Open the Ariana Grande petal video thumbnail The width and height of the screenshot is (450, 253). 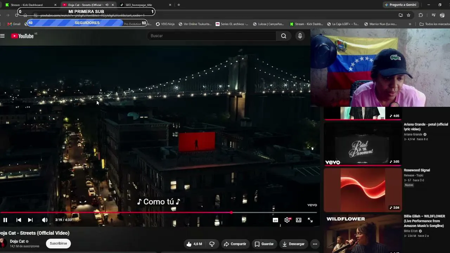(363, 143)
